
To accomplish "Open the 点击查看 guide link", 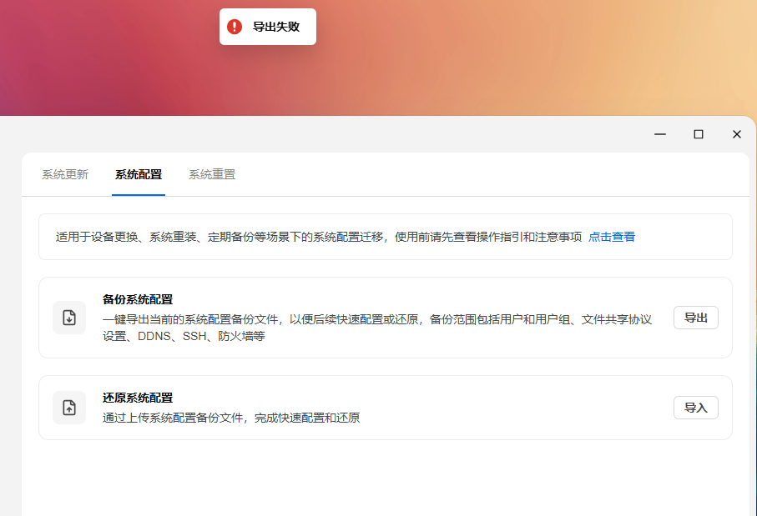I will click(612, 237).
